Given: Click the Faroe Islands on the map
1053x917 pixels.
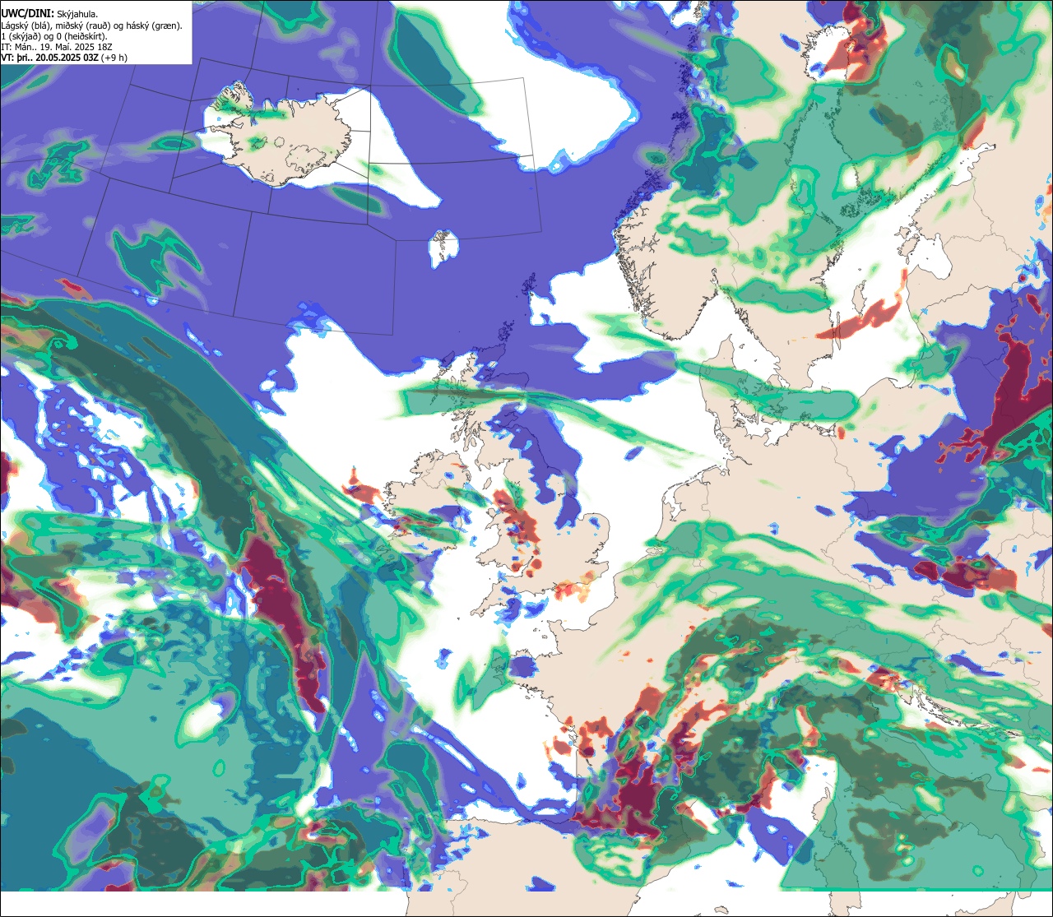Looking at the screenshot, I should click(444, 247).
